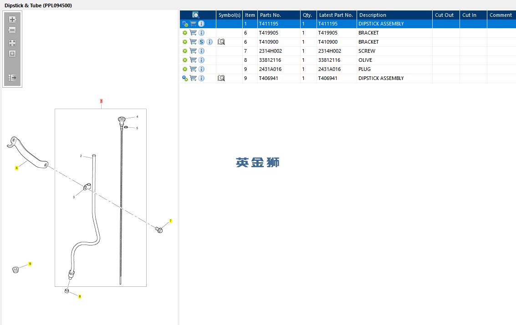The width and height of the screenshot is (516, 325).
Task: Open the book symbol icon for T410900
Action: (221, 42)
